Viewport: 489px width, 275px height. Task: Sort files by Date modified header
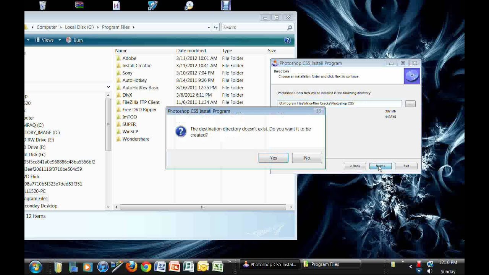191,51
